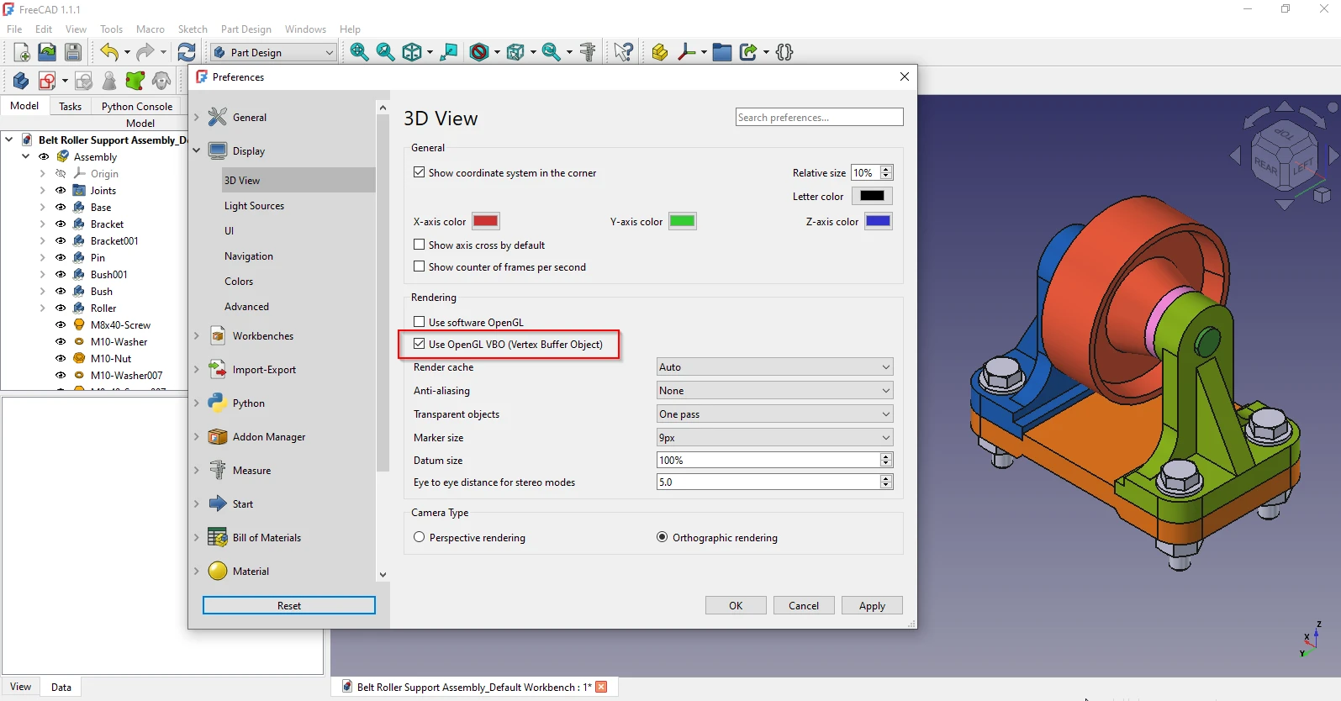
Task: Click the Create Body icon
Action: pyautogui.click(x=21, y=81)
